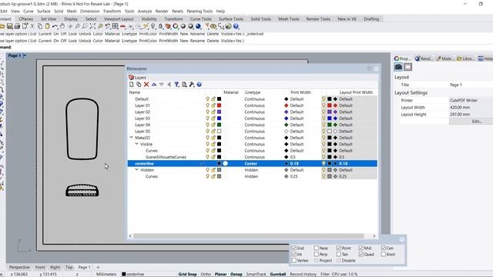Open the Dimension menu
Image resolution: width=493 pixels, height=277 pixels.
[x=89, y=11]
